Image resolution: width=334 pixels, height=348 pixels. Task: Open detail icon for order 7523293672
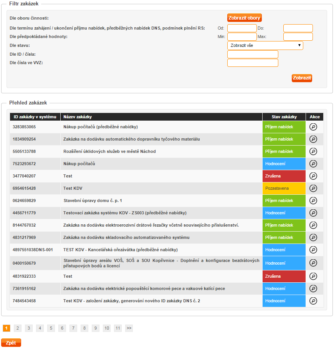(313, 164)
